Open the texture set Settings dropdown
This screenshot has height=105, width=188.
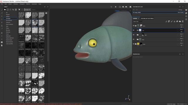tap(181, 10)
